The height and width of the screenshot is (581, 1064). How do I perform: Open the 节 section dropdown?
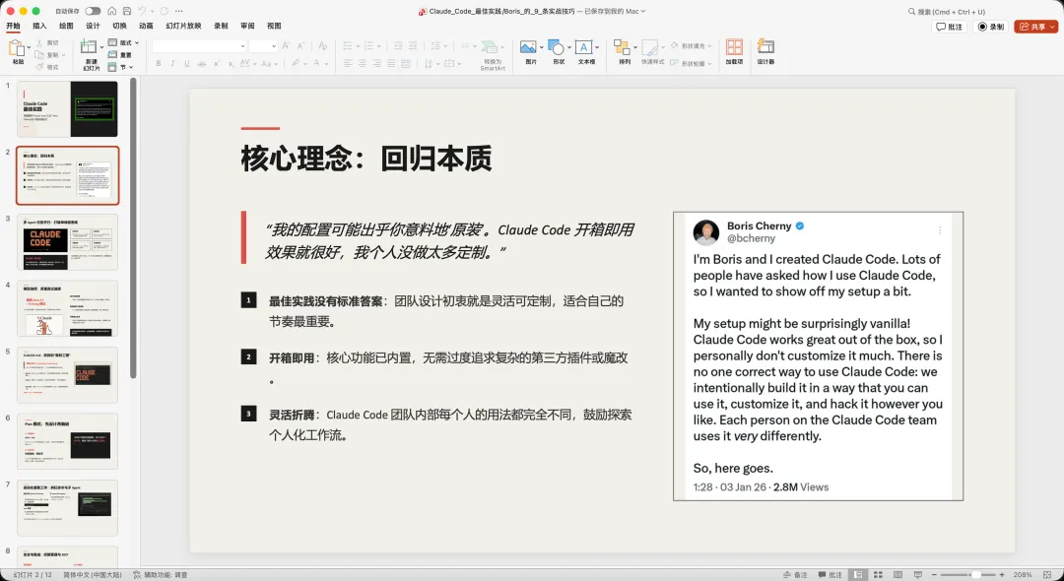(120, 67)
